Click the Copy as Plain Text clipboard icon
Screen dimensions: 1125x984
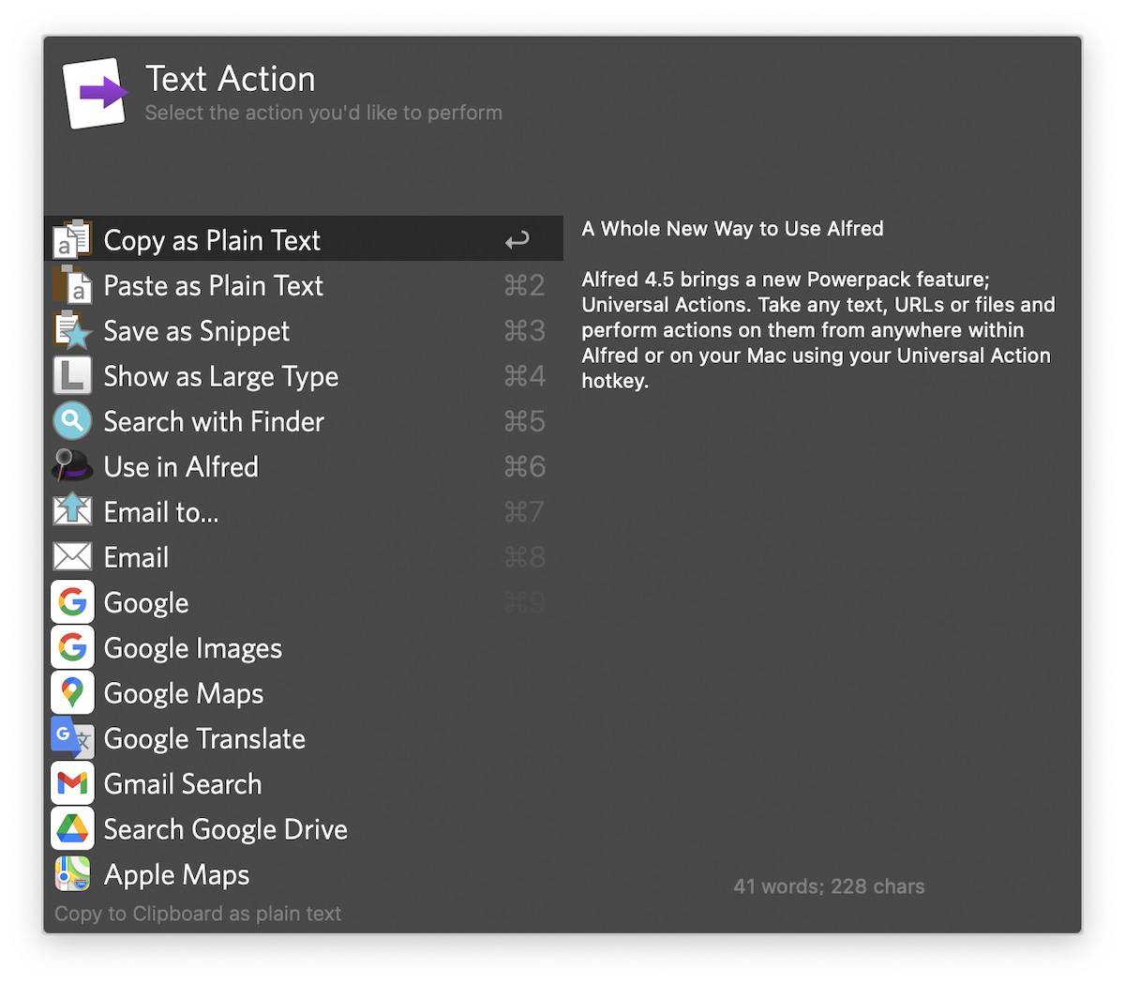[x=72, y=239]
